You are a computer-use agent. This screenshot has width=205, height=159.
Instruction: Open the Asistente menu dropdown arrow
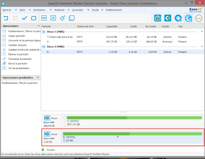[69, 10]
